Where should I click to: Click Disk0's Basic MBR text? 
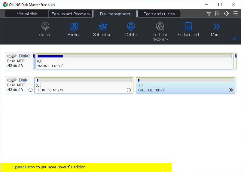16,61
